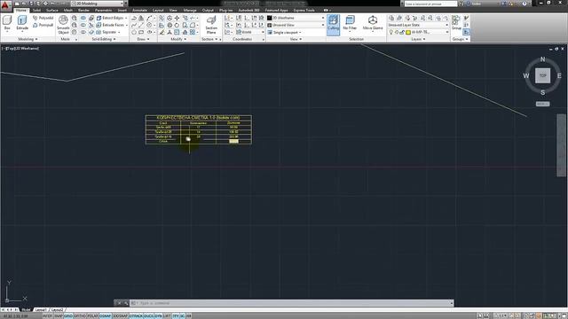Screen dimensions: 568x319
Task: Click the table title cell КОЛИЧЕСТВЕНА СМЕТКА
Action: (x=198, y=118)
